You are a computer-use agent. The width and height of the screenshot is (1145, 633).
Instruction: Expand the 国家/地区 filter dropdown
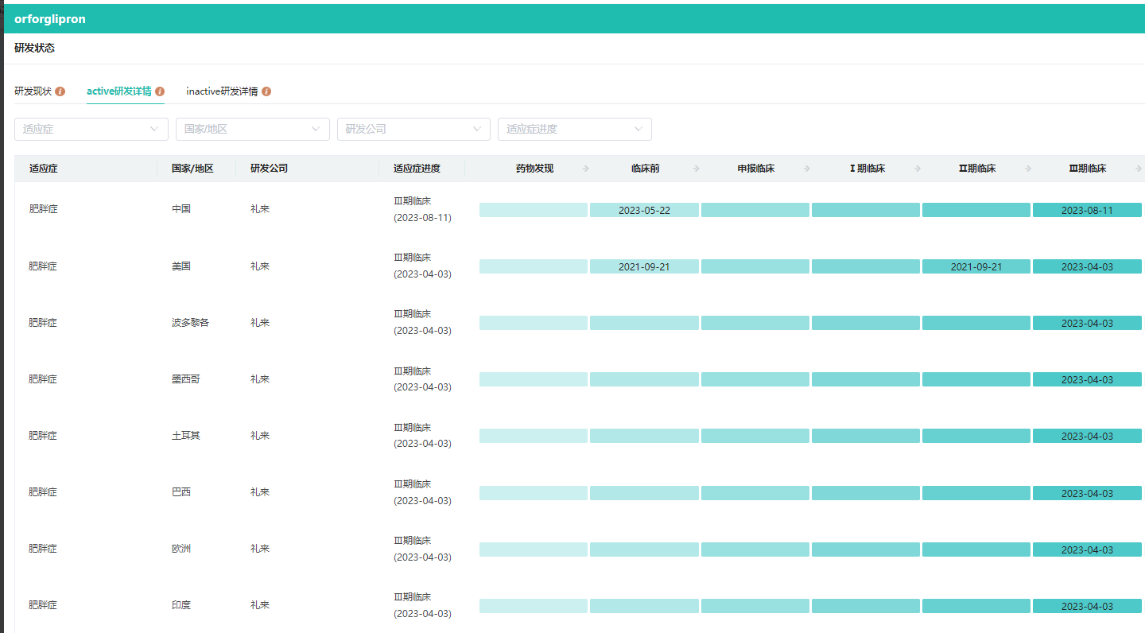click(252, 129)
